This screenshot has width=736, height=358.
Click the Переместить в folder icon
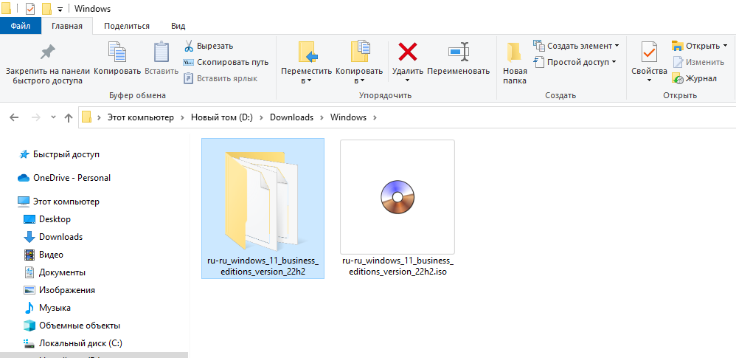tap(308, 52)
